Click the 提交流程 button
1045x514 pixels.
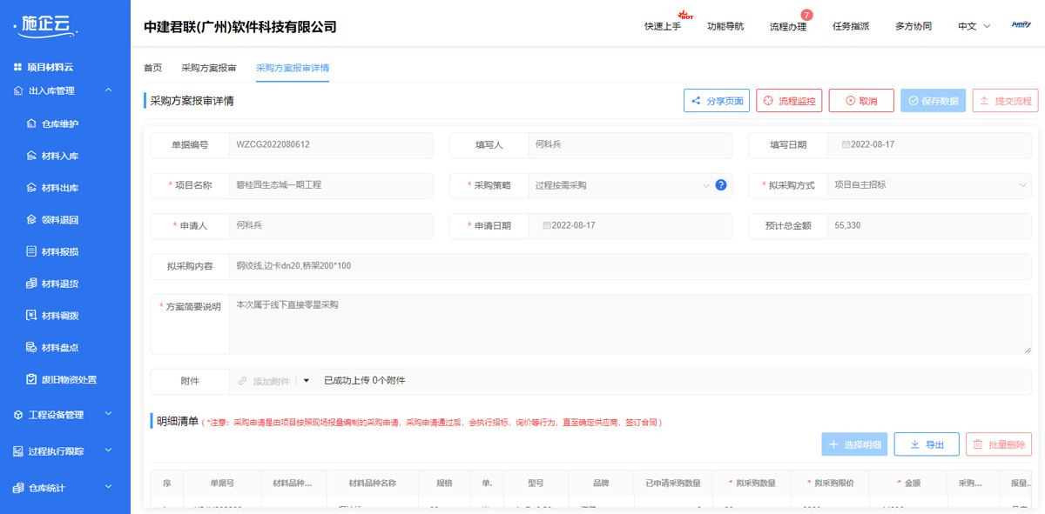pyautogui.click(x=1006, y=100)
